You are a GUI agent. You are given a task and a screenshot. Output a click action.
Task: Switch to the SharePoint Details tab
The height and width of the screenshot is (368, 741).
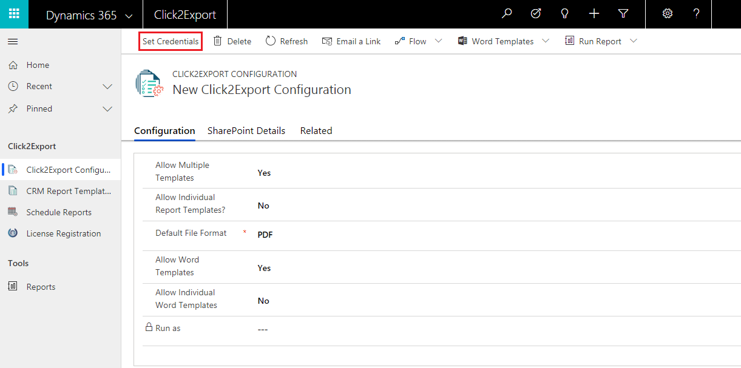pos(246,130)
